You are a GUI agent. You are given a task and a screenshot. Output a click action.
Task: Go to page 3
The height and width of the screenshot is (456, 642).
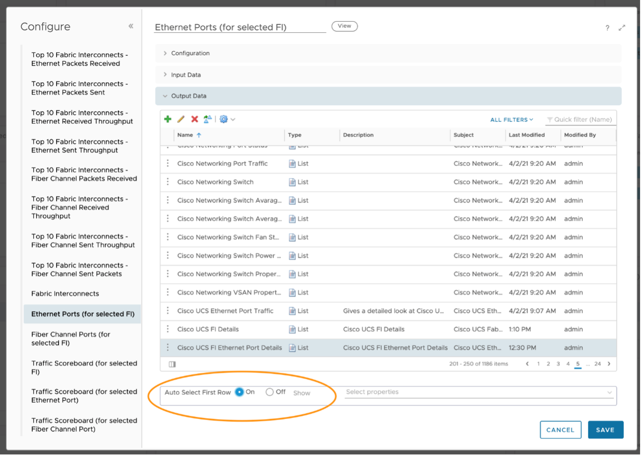point(558,364)
